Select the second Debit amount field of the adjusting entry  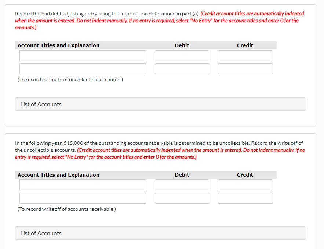pos(182,69)
